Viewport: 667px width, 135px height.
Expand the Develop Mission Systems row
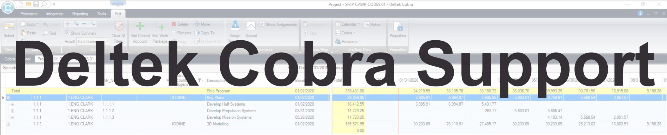click(13, 118)
